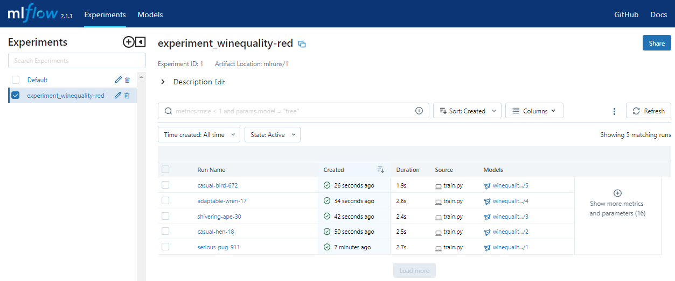Image resolution: width=675 pixels, height=281 pixels.
Task: Open the winequalit.../1 model link
Action: pos(511,247)
